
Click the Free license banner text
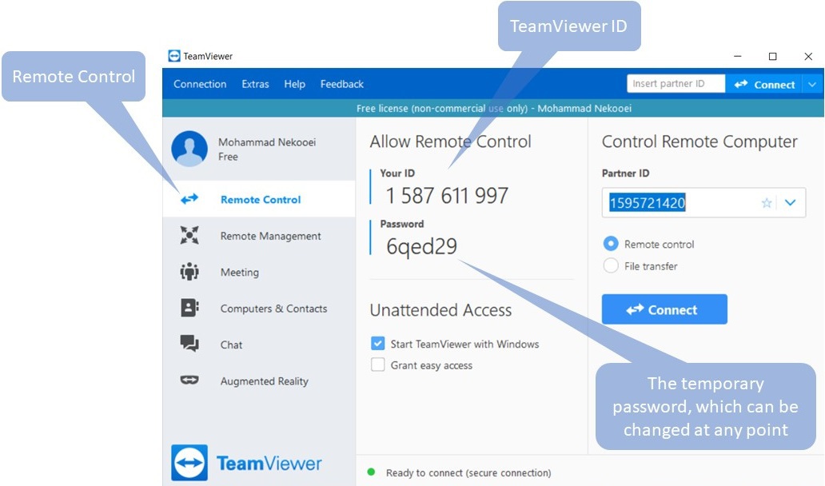pyautogui.click(x=493, y=109)
